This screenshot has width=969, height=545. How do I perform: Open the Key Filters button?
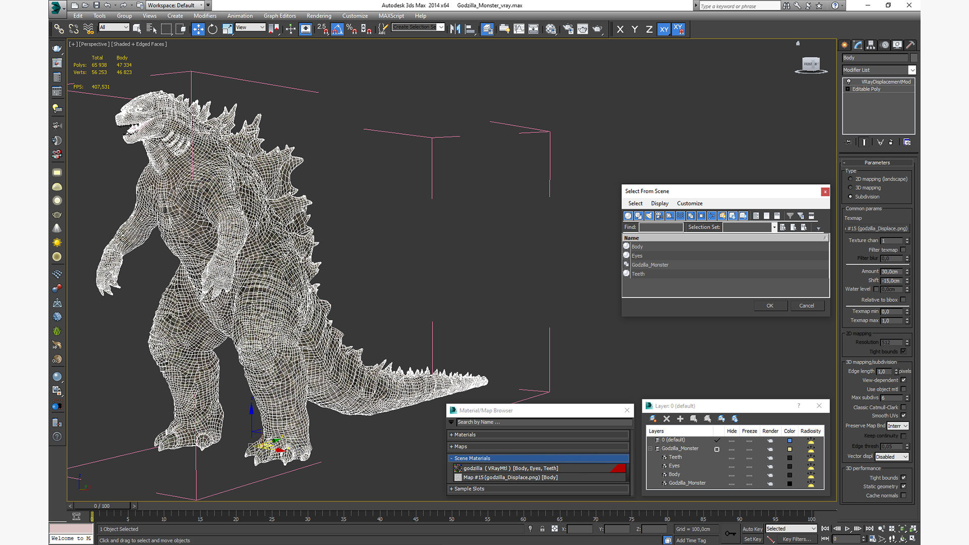796,539
